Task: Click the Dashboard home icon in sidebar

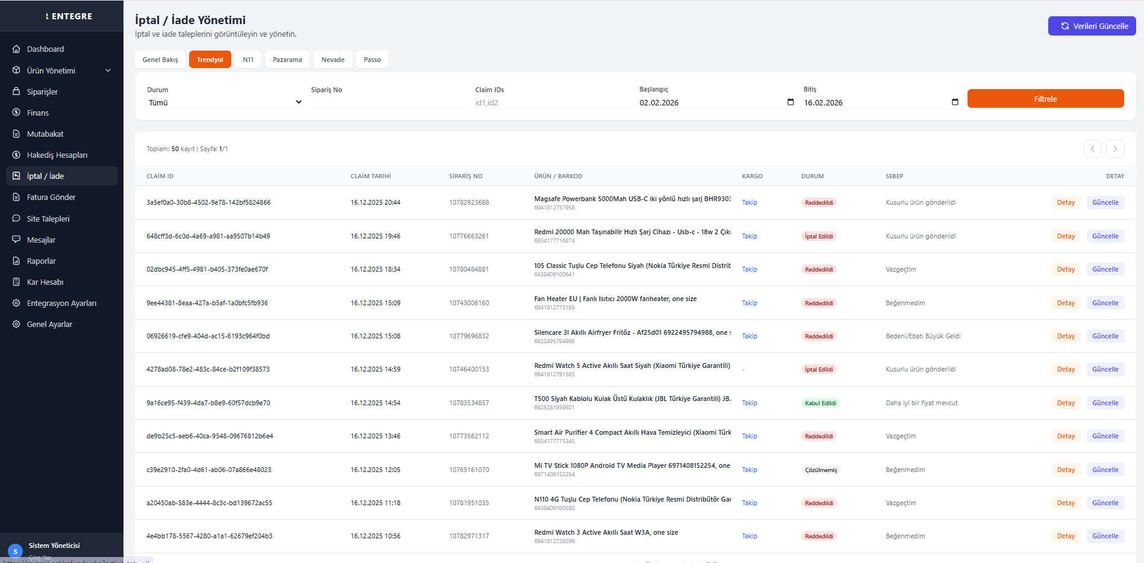Action: (x=16, y=49)
